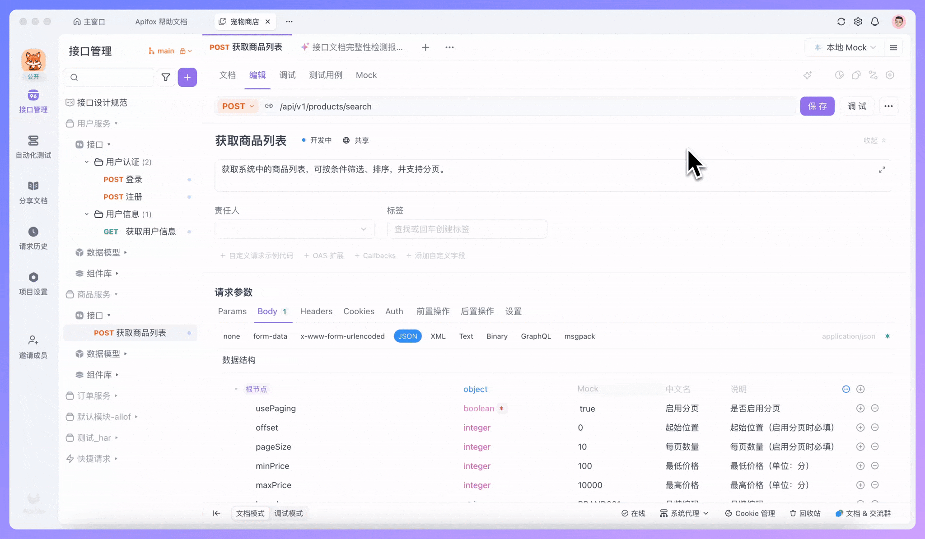Image resolution: width=925 pixels, height=539 pixels.
Task: Click the filter funnel icon next to search
Action: pos(166,77)
